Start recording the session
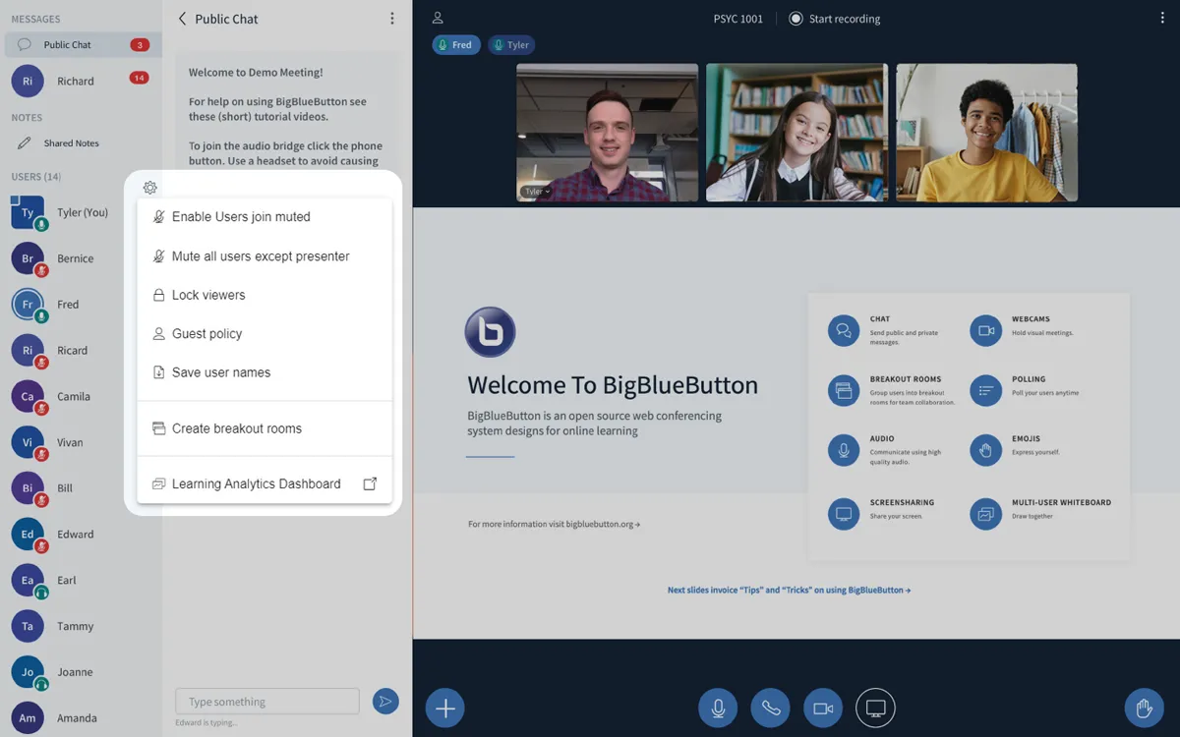This screenshot has height=737, width=1180. tap(835, 19)
